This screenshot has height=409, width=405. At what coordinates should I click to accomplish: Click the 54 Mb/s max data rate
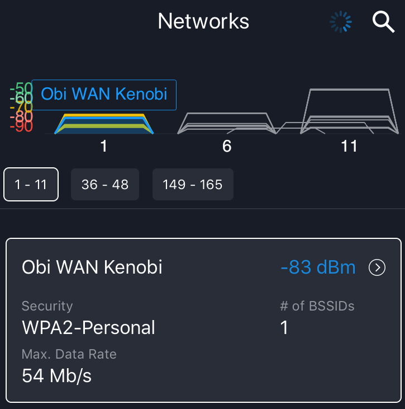[x=57, y=375]
